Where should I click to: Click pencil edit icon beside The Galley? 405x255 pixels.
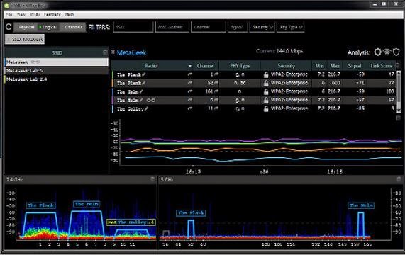click(x=146, y=108)
